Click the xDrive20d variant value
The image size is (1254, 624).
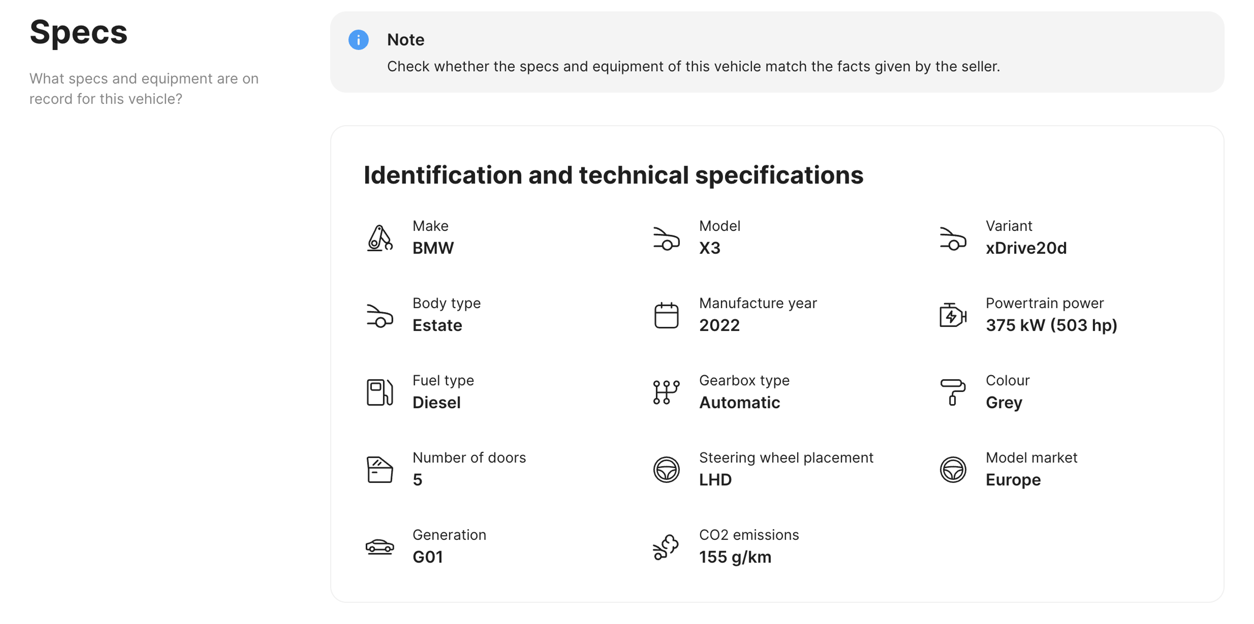pyautogui.click(x=1026, y=248)
